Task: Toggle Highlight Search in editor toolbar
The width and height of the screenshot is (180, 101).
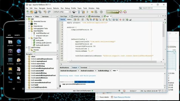Action: pos(97,20)
